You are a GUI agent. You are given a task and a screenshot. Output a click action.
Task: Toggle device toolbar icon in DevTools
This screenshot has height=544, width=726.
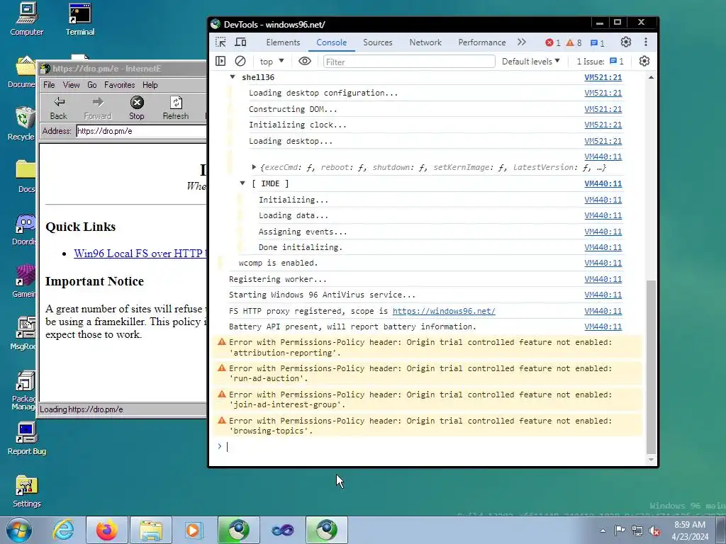coord(240,42)
